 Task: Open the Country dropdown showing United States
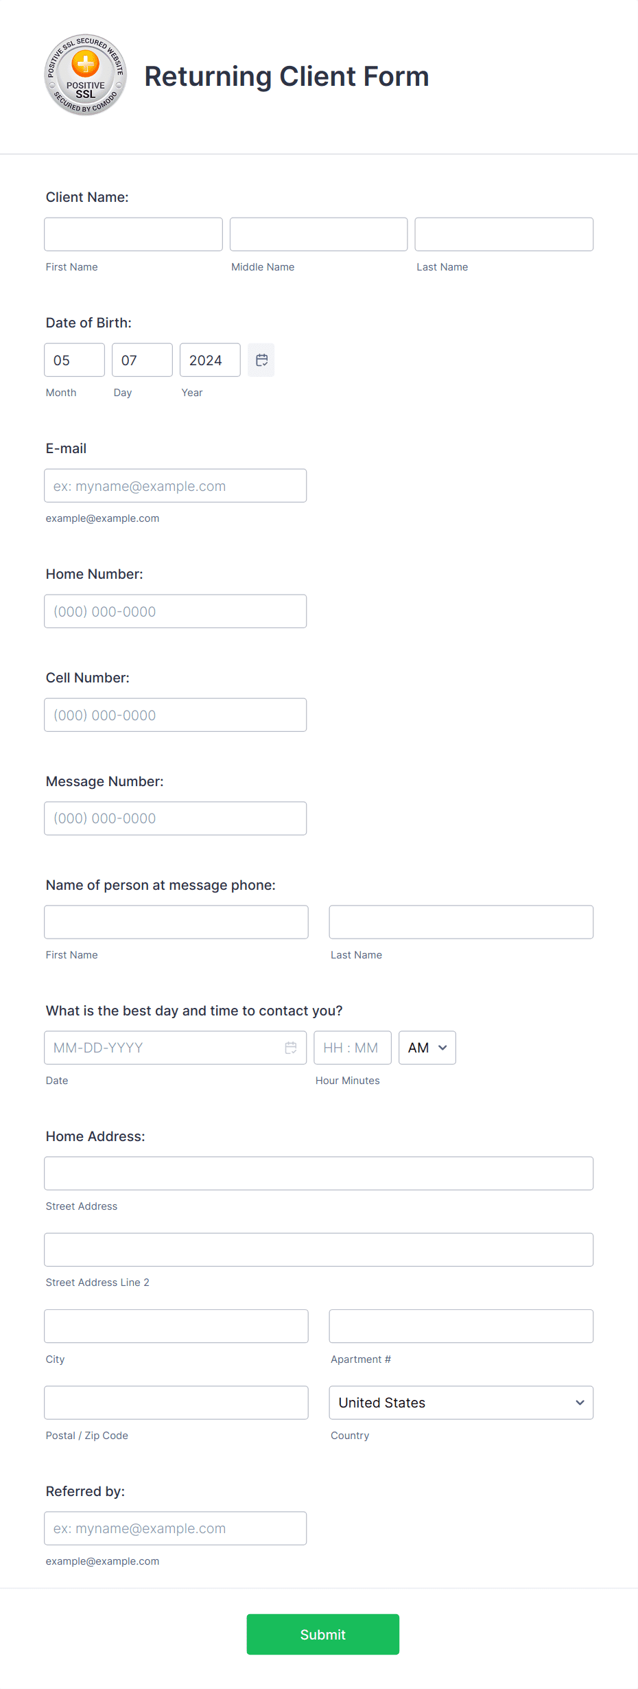(460, 1403)
